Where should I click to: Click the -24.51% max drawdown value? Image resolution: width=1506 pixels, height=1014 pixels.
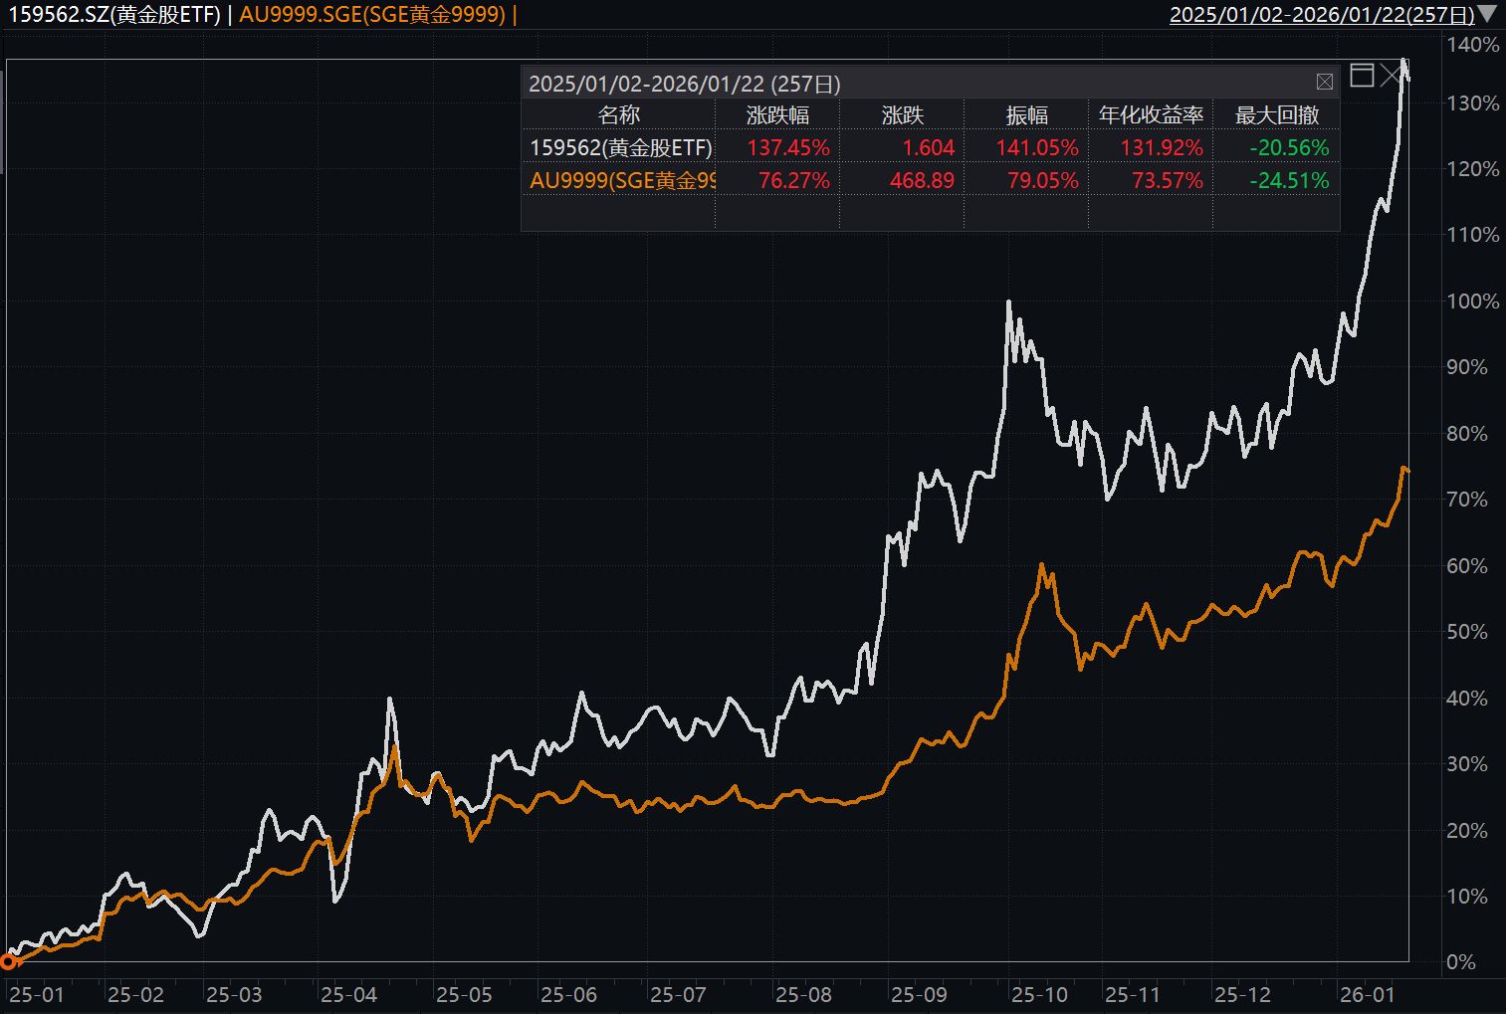[x=1289, y=181]
